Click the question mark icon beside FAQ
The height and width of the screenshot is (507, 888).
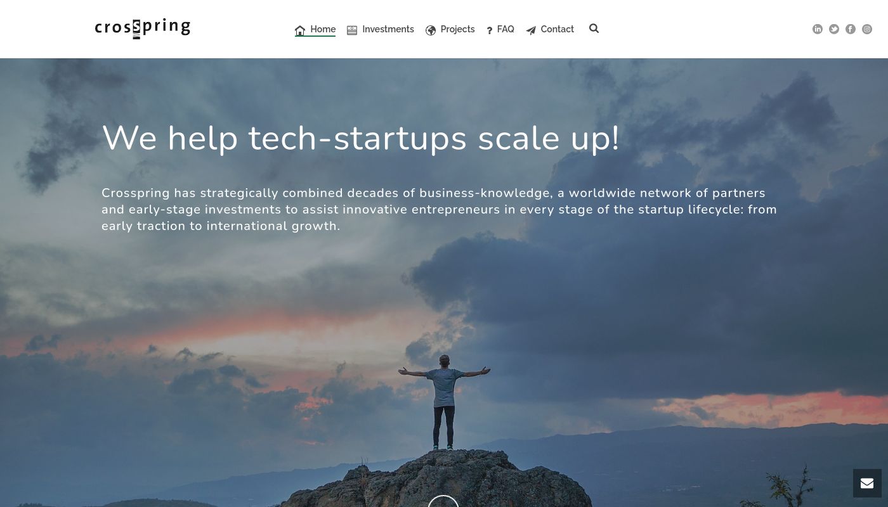(x=489, y=30)
